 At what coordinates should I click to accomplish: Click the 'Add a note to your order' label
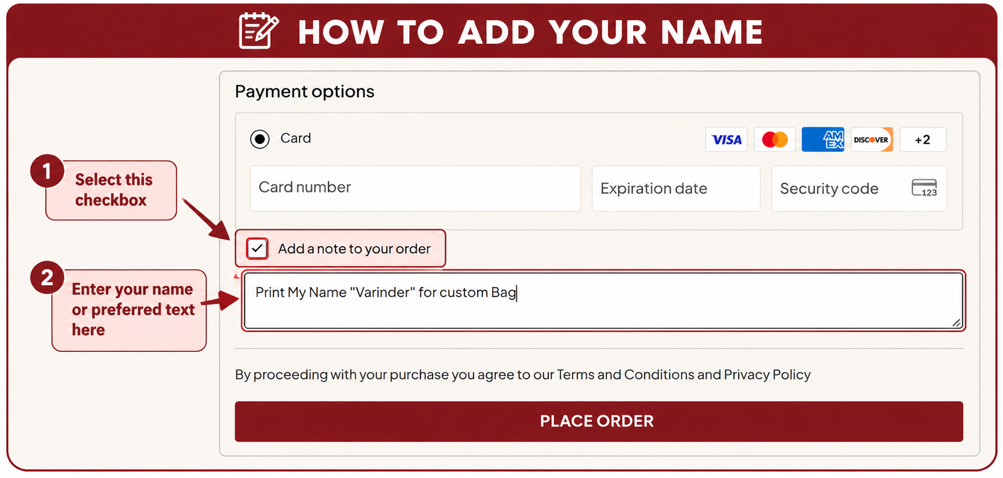point(354,249)
